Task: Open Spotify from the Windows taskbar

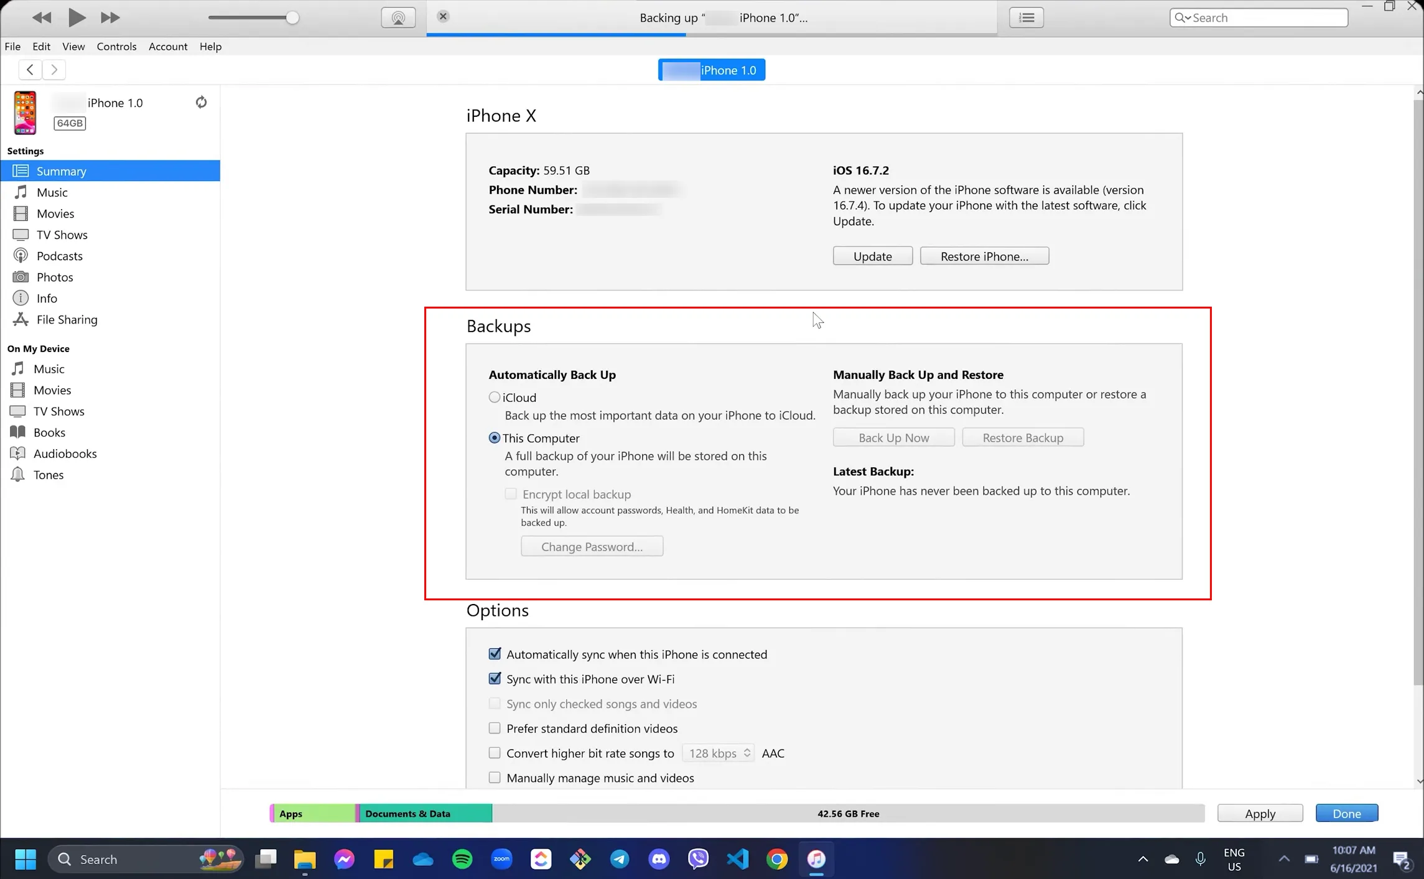Action: (462, 859)
